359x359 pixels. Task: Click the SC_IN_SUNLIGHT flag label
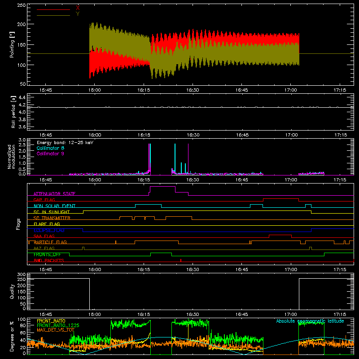pos(52,212)
